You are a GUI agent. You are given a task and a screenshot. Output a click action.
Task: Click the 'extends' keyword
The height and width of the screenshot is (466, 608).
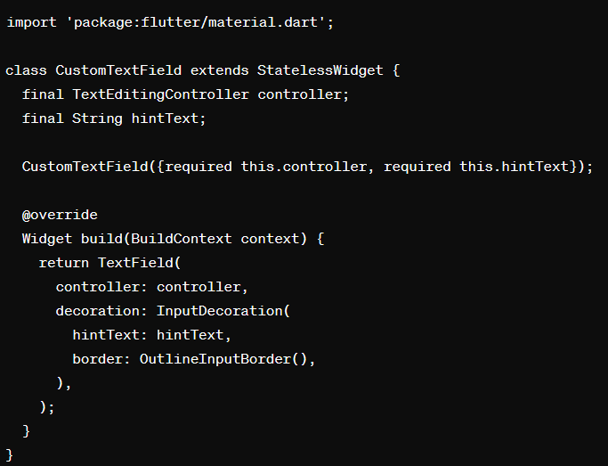point(219,70)
